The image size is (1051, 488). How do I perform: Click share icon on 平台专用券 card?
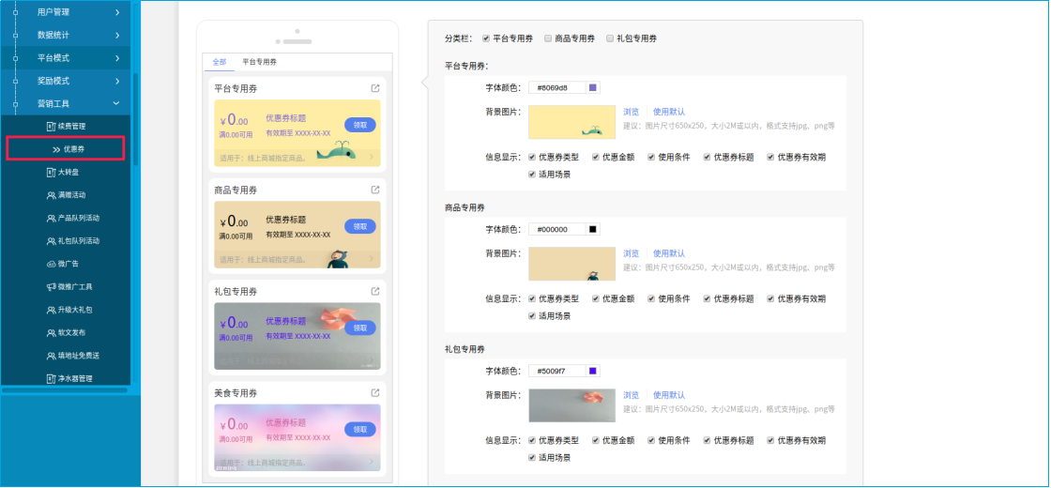point(375,88)
